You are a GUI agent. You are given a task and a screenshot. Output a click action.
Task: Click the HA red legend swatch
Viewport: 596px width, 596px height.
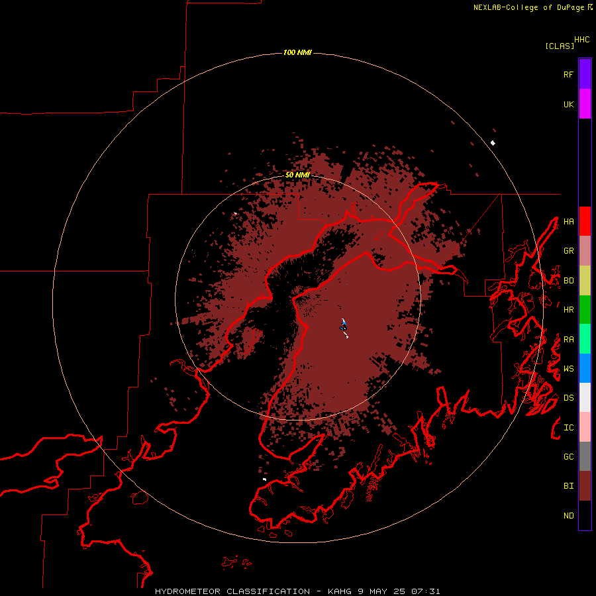tap(585, 221)
